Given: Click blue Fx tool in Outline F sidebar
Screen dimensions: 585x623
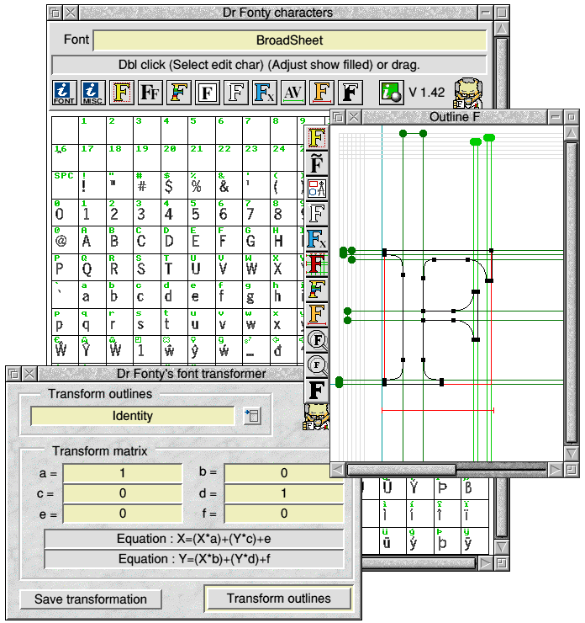Looking at the screenshot, I should pos(317,239).
